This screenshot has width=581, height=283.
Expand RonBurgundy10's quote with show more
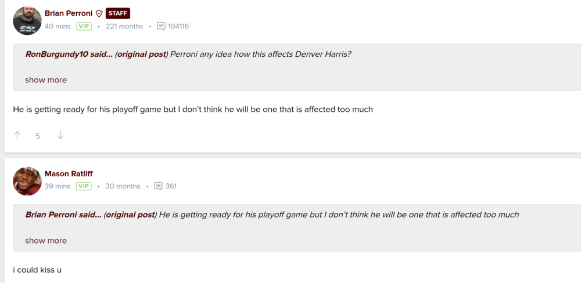pos(46,80)
